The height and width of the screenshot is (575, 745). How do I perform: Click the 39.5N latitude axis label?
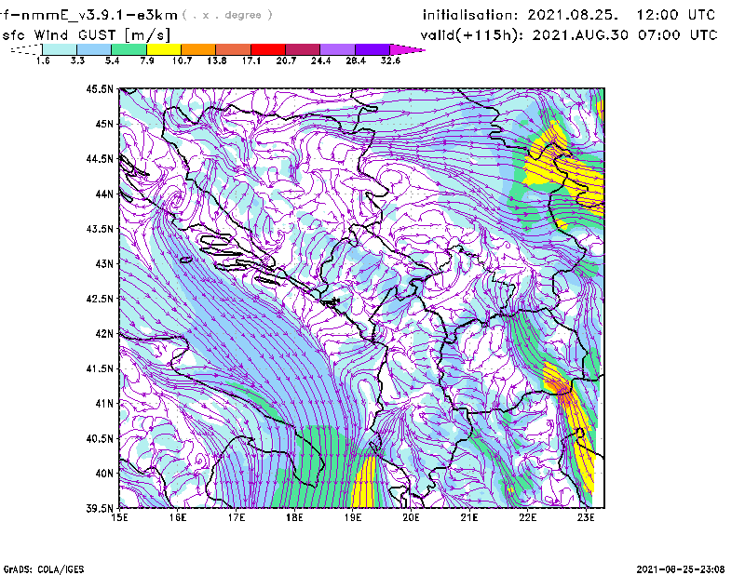click(100, 509)
